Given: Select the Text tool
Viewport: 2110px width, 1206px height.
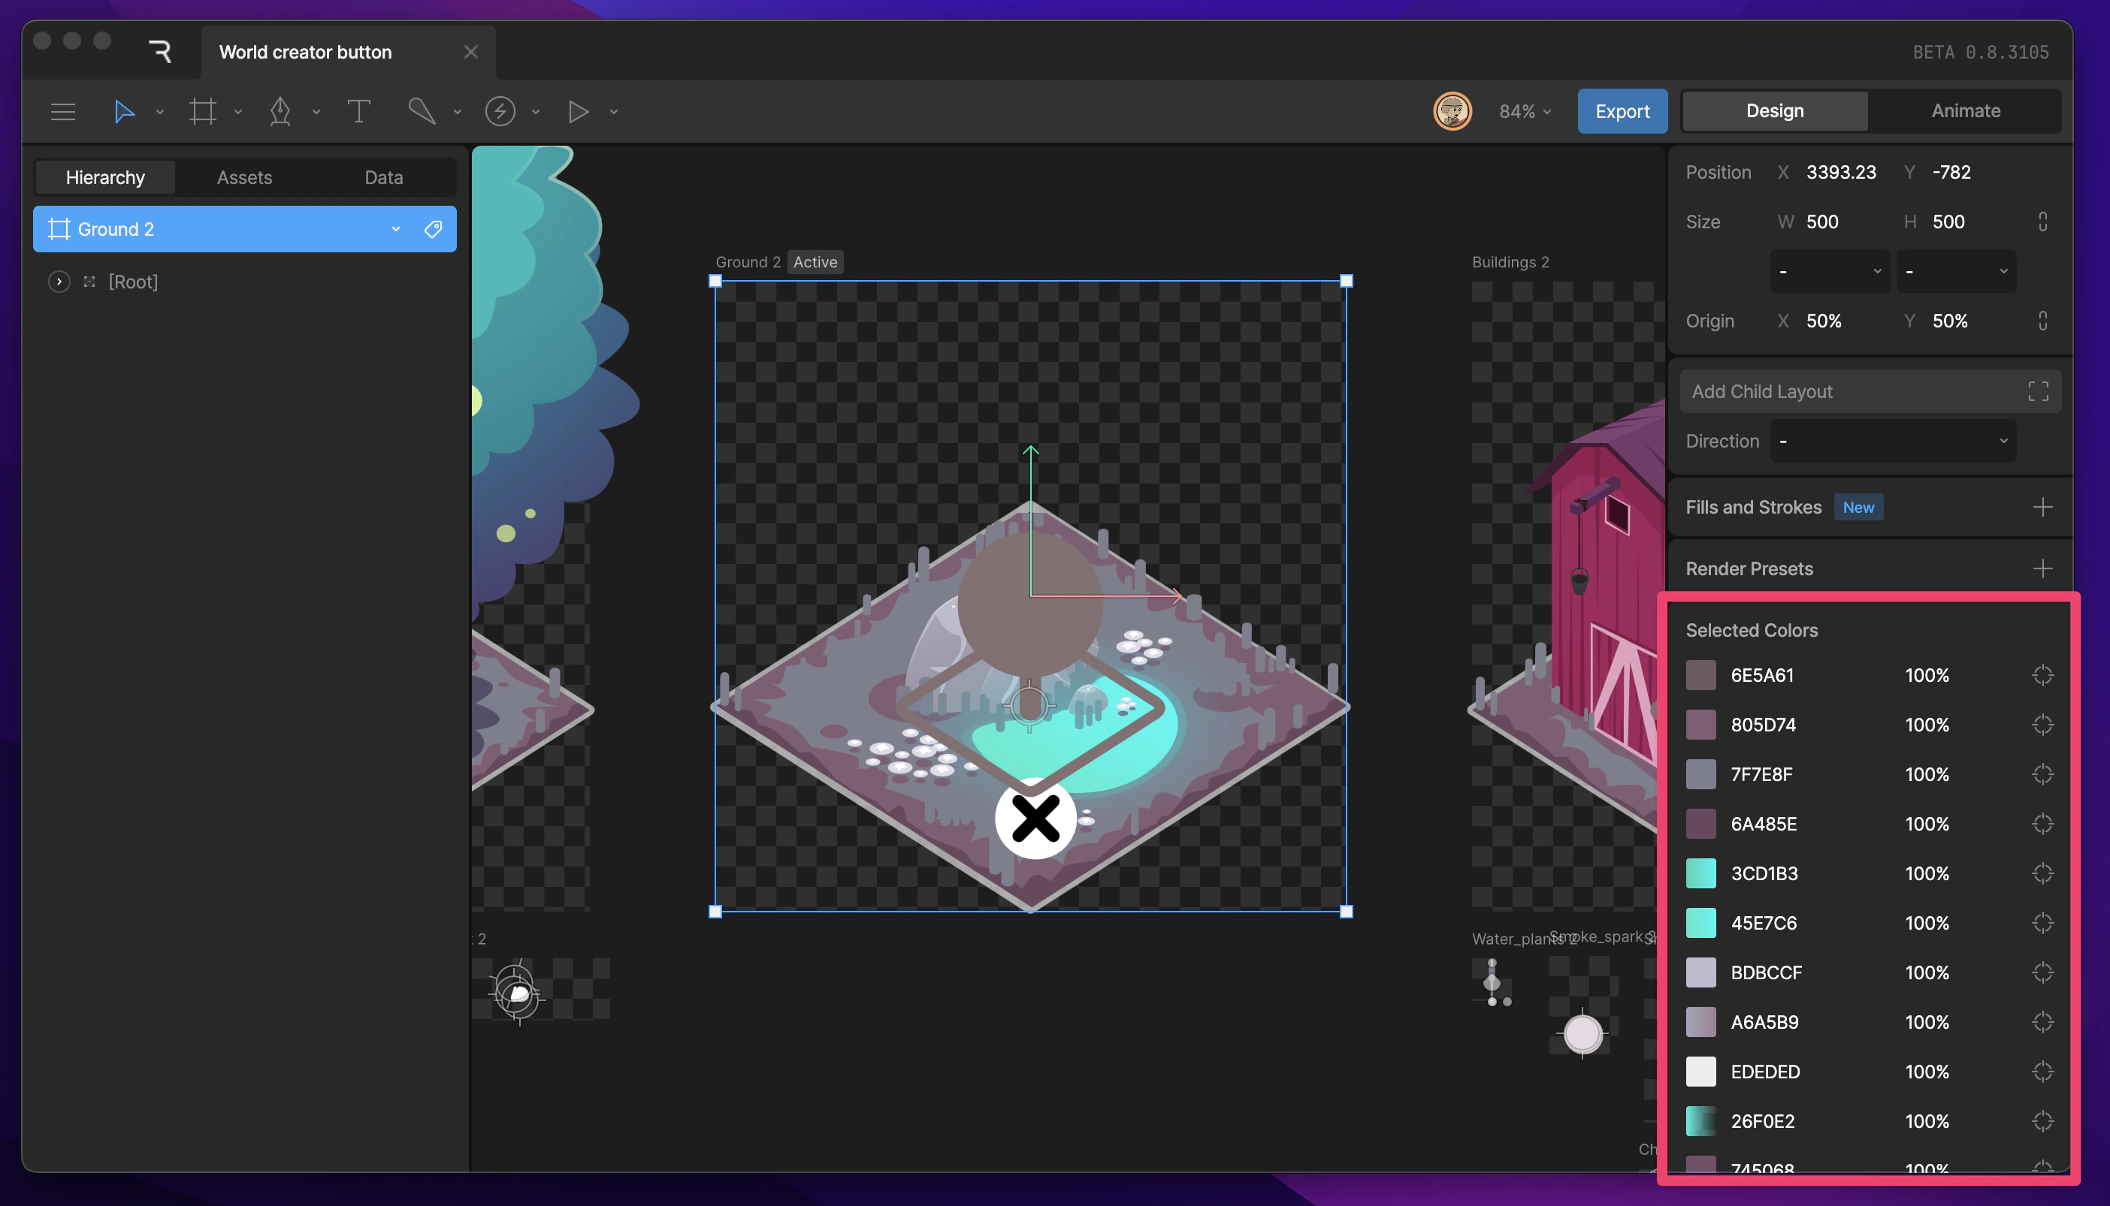Looking at the screenshot, I should point(358,111).
